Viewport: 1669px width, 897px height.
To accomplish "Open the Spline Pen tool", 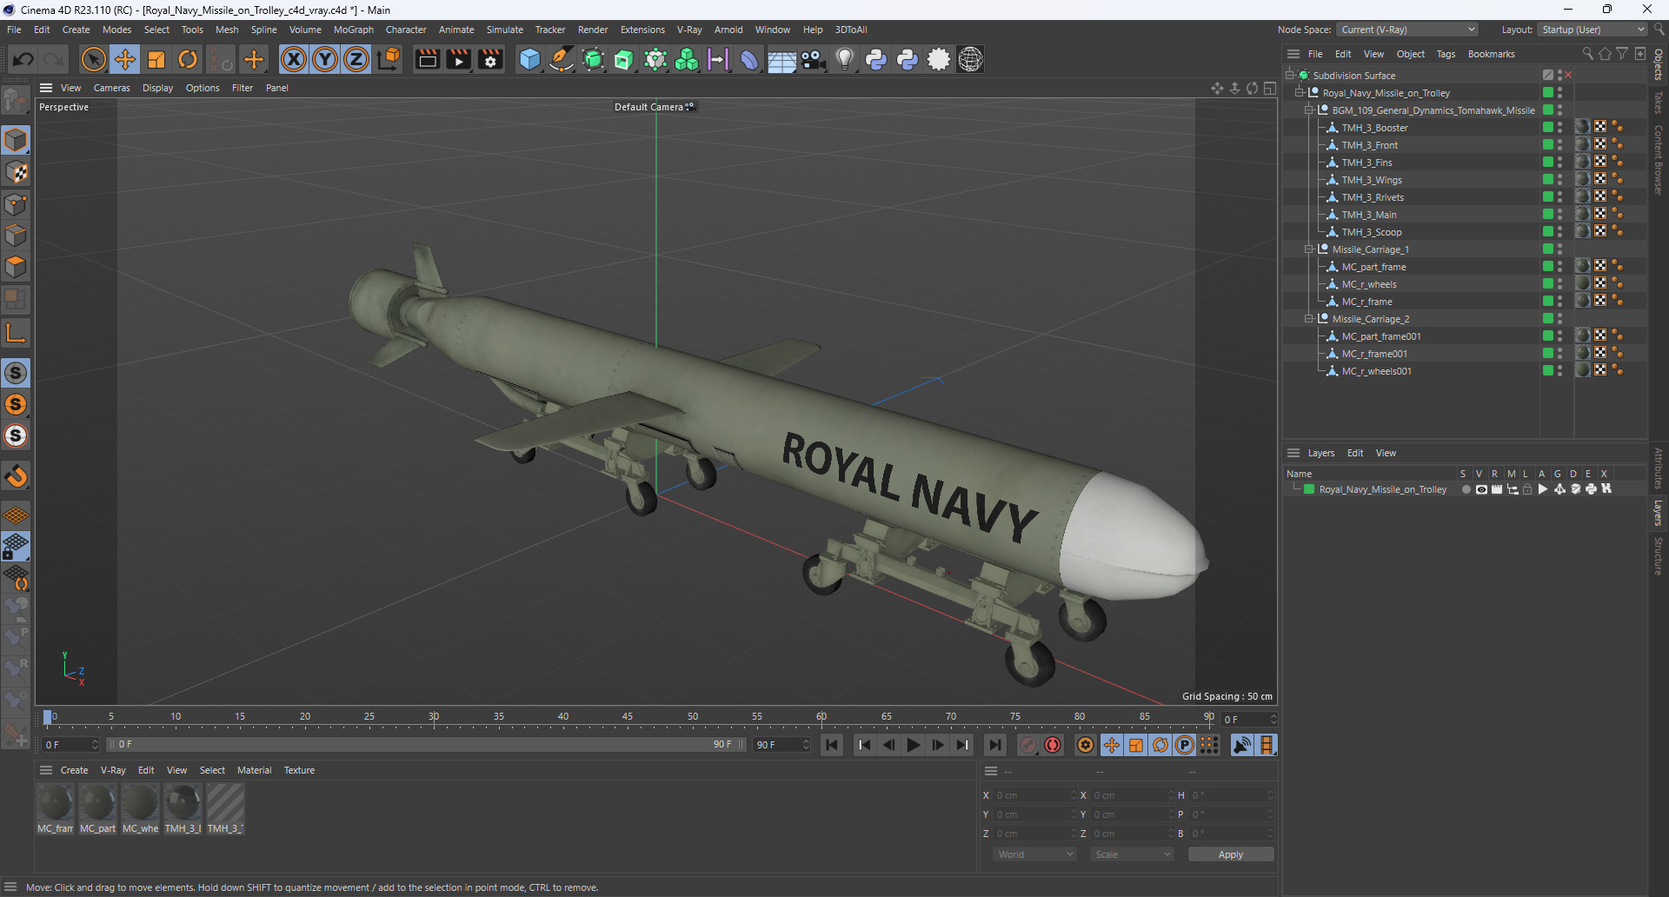I will coord(562,59).
